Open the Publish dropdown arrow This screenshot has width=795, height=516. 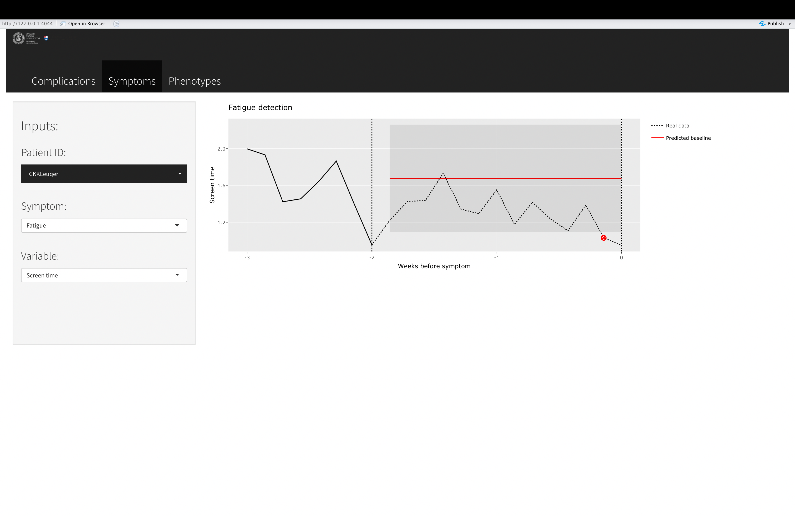point(790,24)
